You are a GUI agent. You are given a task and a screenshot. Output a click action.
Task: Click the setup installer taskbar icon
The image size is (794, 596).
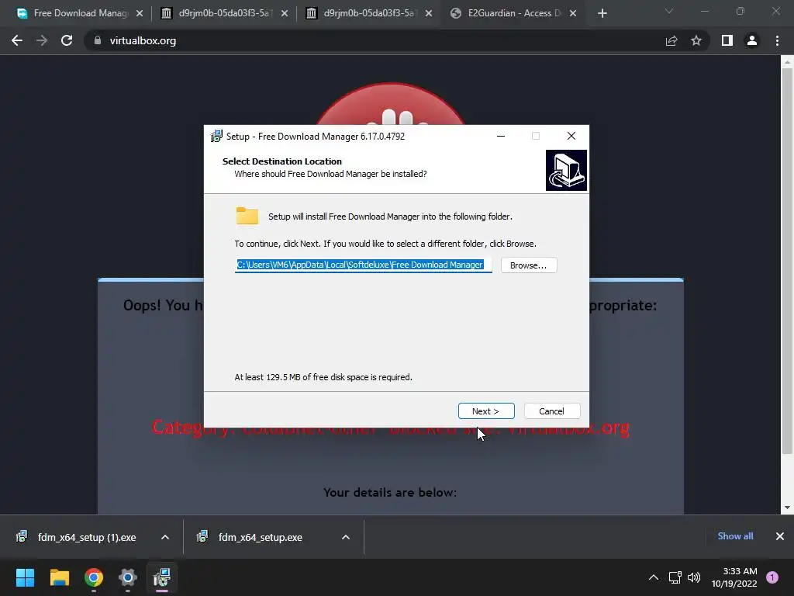(162, 577)
